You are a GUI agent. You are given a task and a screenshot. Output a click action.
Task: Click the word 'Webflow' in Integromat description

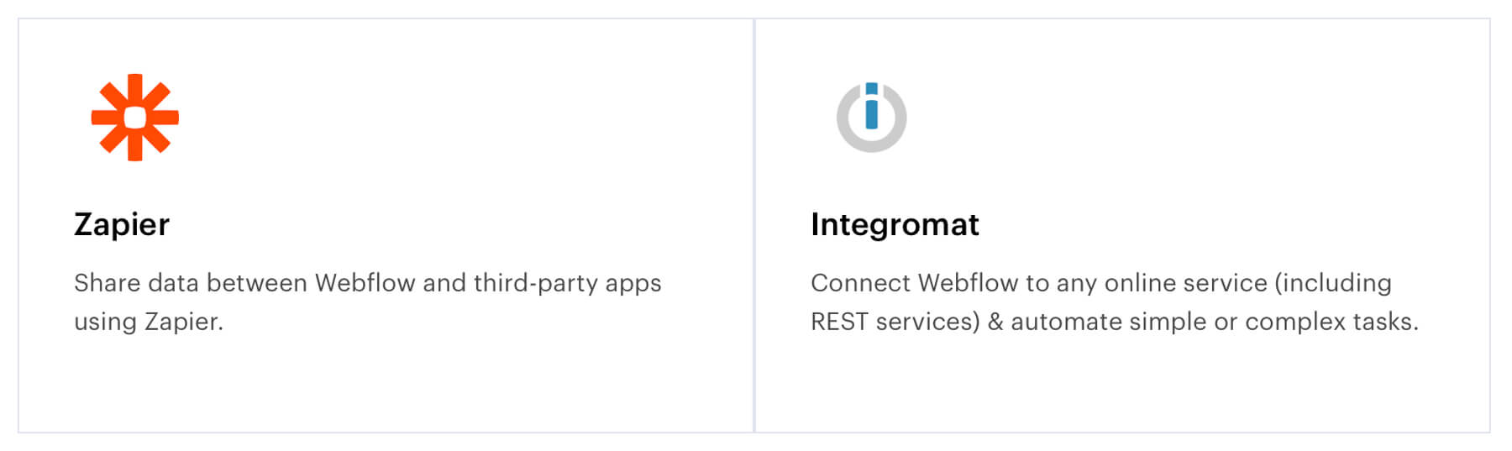pyautogui.click(x=968, y=283)
